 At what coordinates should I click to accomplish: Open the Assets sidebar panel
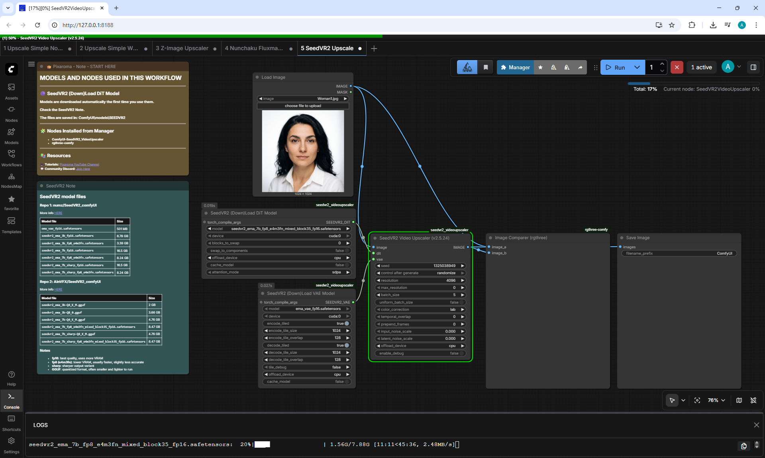(x=11, y=91)
